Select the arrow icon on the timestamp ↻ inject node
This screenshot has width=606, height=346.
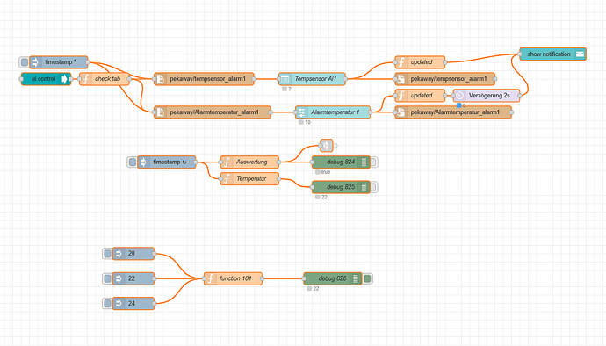tap(143, 162)
